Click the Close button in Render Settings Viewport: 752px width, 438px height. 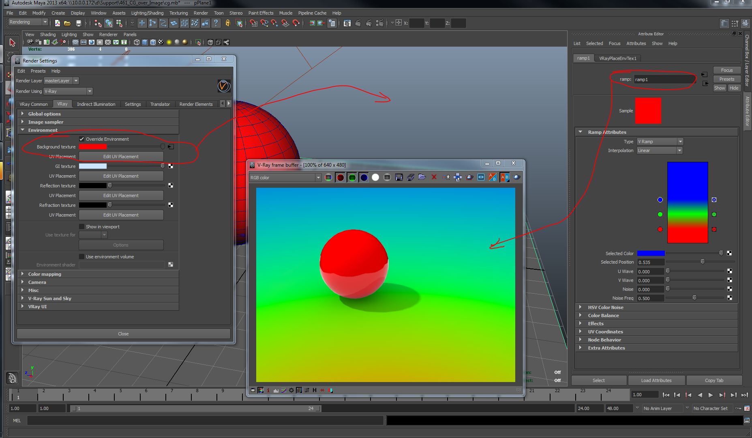(x=123, y=334)
